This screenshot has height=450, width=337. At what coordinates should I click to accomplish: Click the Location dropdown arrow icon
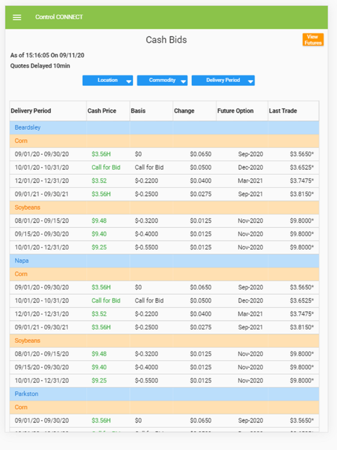[129, 81]
